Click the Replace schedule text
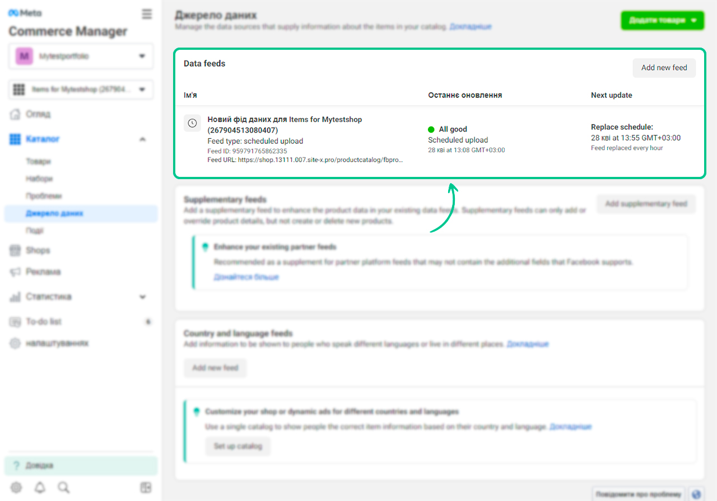 [x=622, y=127]
